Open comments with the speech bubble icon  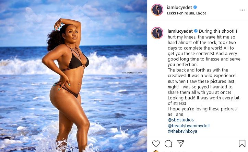(x=168, y=144)
